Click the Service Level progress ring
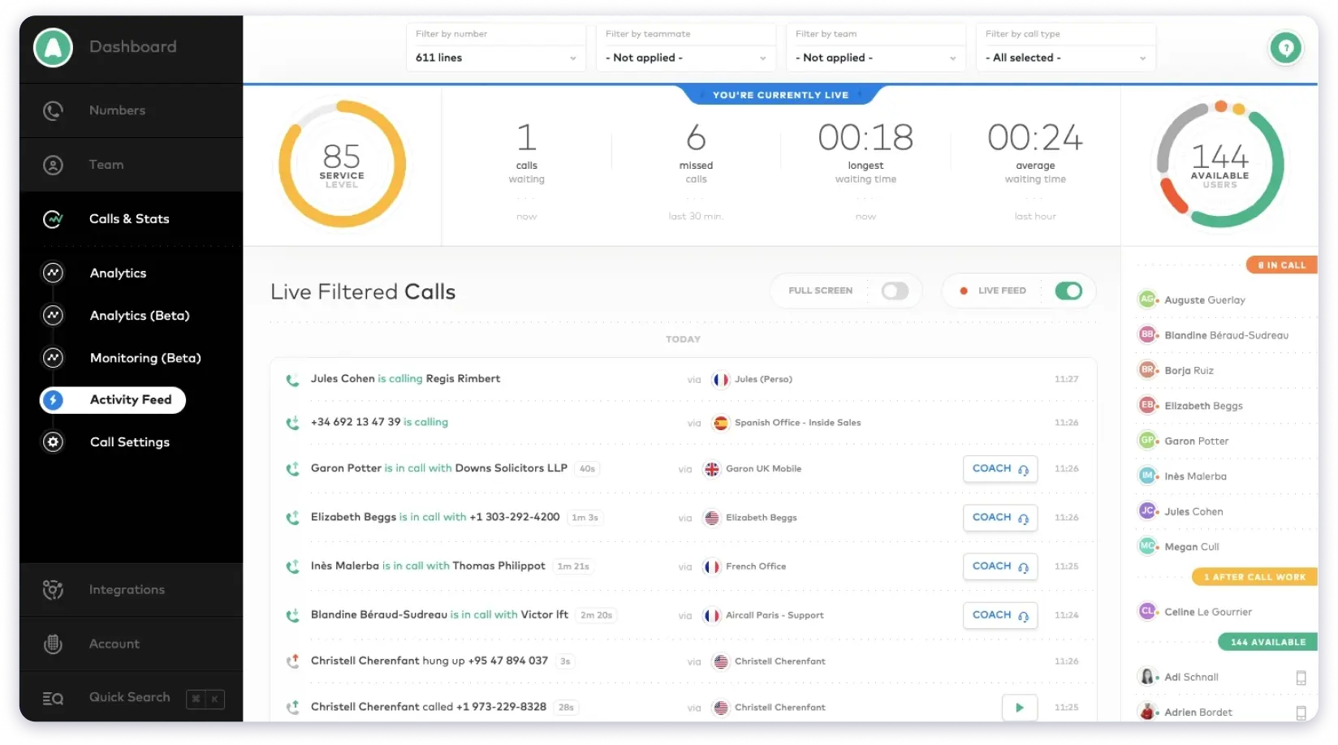 (341, 163)
